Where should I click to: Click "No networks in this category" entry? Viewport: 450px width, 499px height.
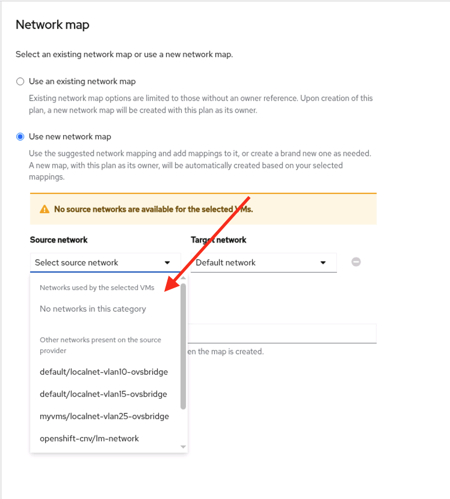click(93, 309)
